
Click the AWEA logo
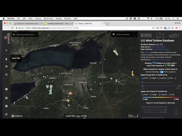174,35
